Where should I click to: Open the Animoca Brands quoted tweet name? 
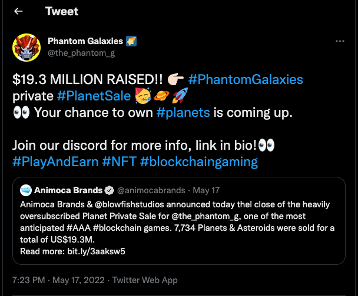68,190
